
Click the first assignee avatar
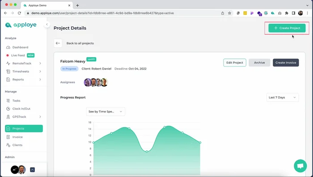click(x=88, y=82)
